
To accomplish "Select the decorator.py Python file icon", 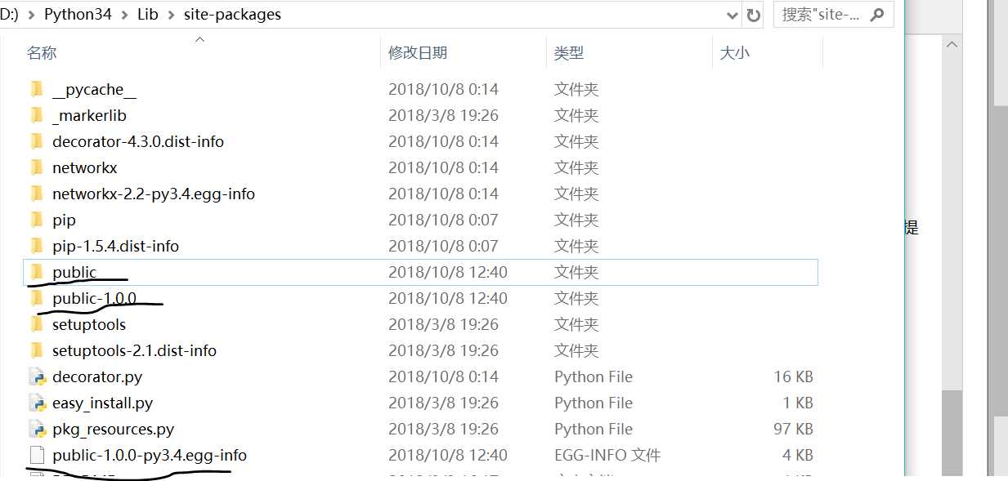I will pyautogui.click(x=38, y=376).
